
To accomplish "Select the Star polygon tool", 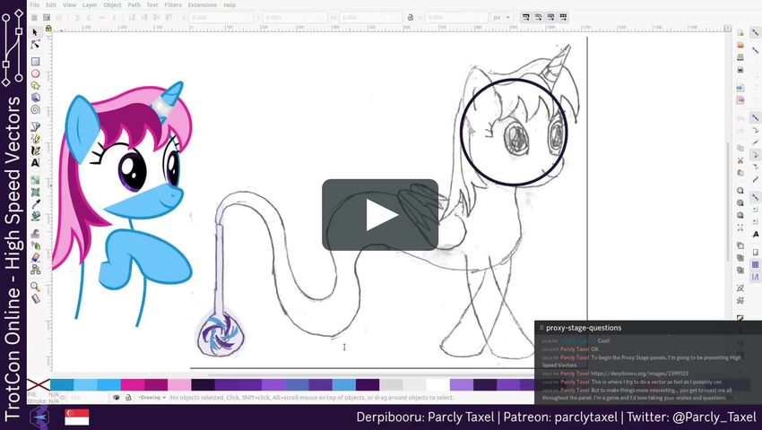I will 35,86.
